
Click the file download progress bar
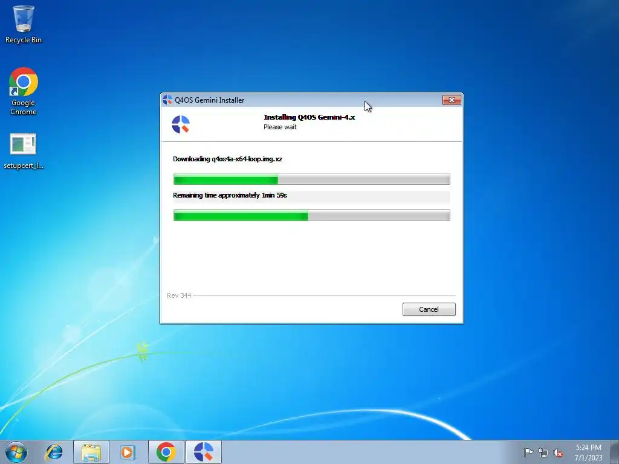point(311,179)
